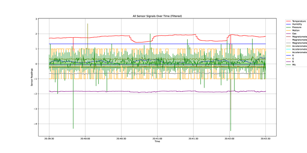Click the x-axis tick label '20:40:00'
The height and width of the screenshot is (153, 307).
pyautogui.click(x=85, y=139)
